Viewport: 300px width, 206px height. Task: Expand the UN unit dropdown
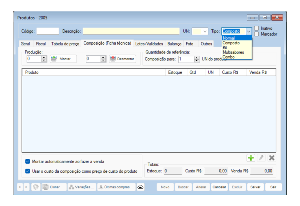(205, 31)
